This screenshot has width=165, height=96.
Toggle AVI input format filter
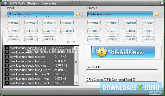(49, 22)
